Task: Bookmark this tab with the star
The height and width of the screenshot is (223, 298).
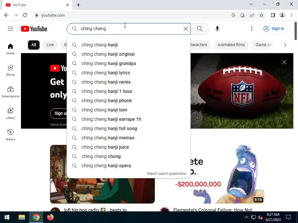Action: point(261,15)
